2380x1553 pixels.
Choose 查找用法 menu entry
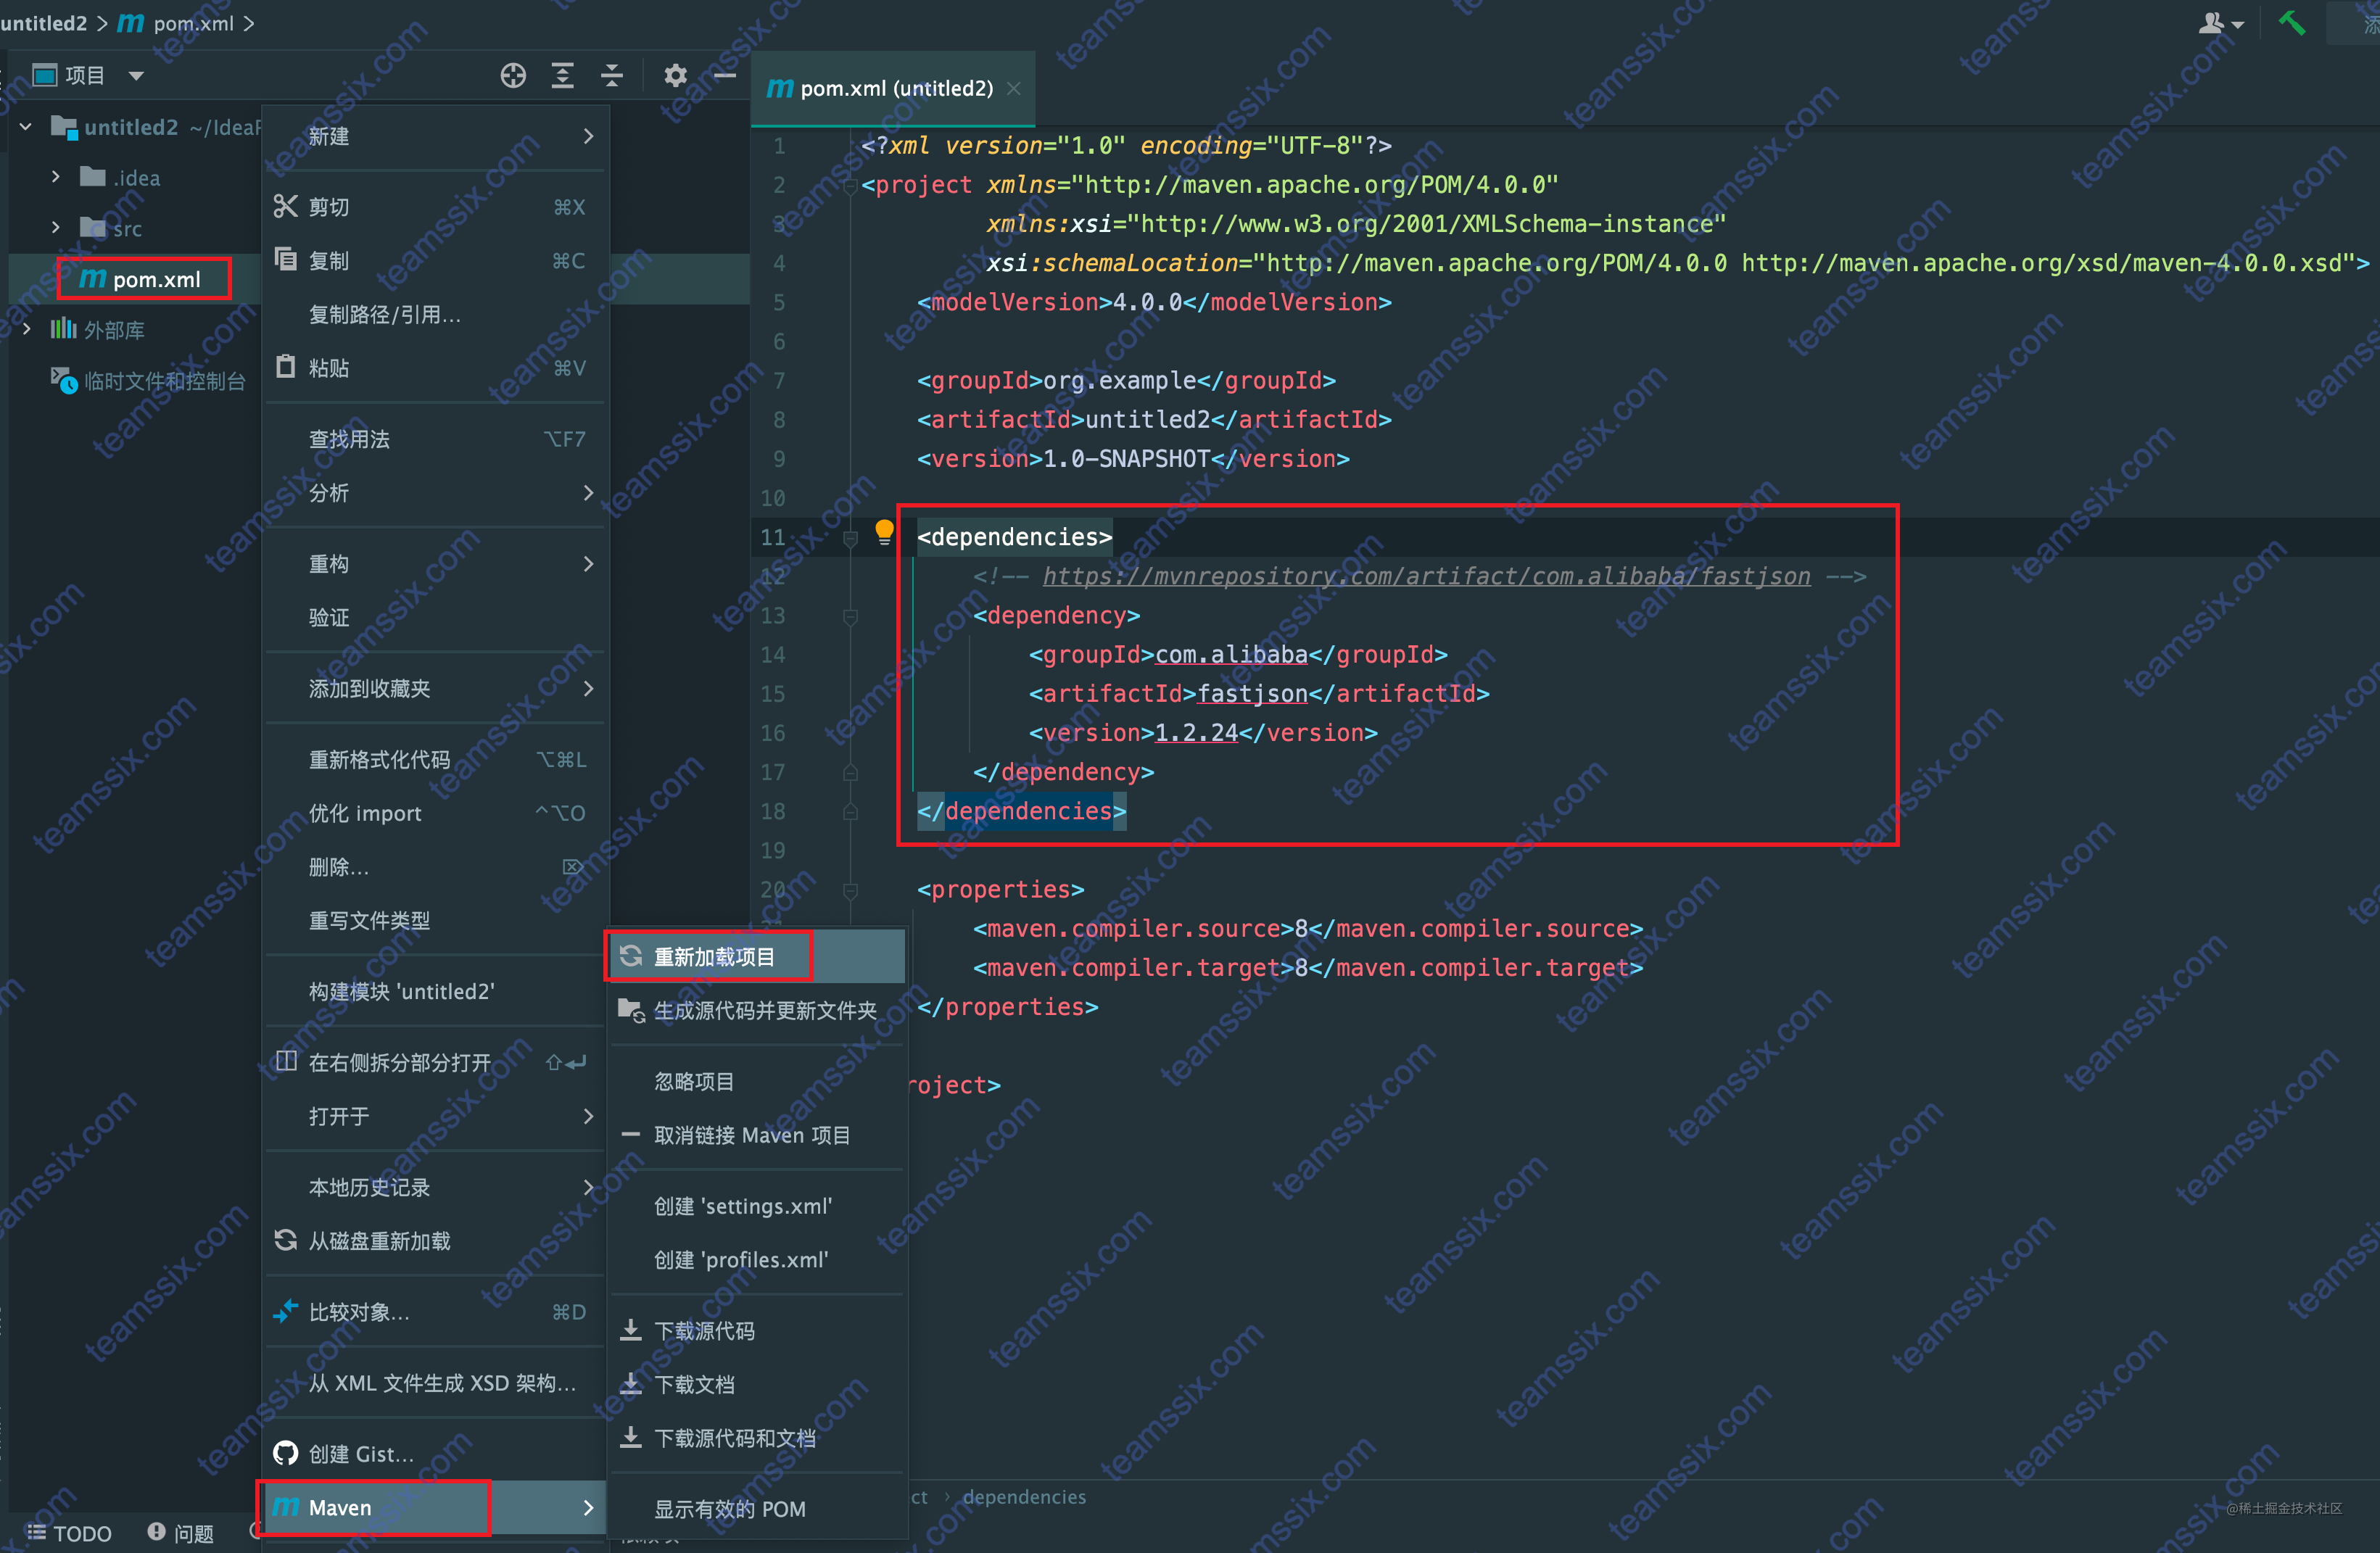point(436,439)
